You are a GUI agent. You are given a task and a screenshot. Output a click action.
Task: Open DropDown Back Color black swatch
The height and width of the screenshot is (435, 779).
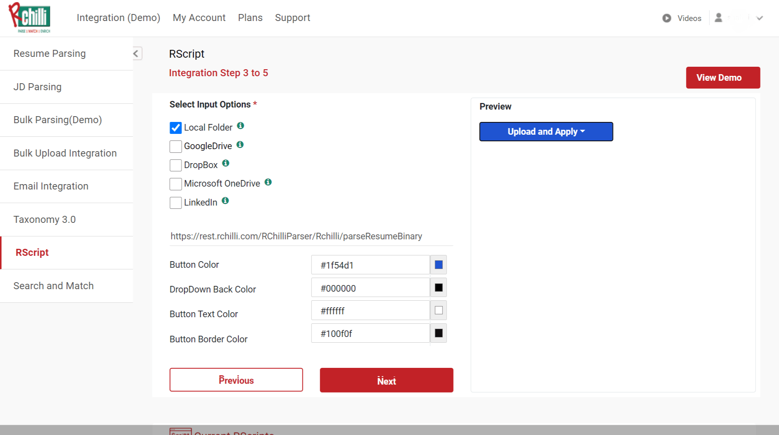[x=439, y=288]
